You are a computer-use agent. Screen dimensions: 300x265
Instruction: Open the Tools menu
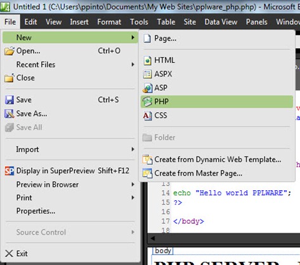[139, 22]
